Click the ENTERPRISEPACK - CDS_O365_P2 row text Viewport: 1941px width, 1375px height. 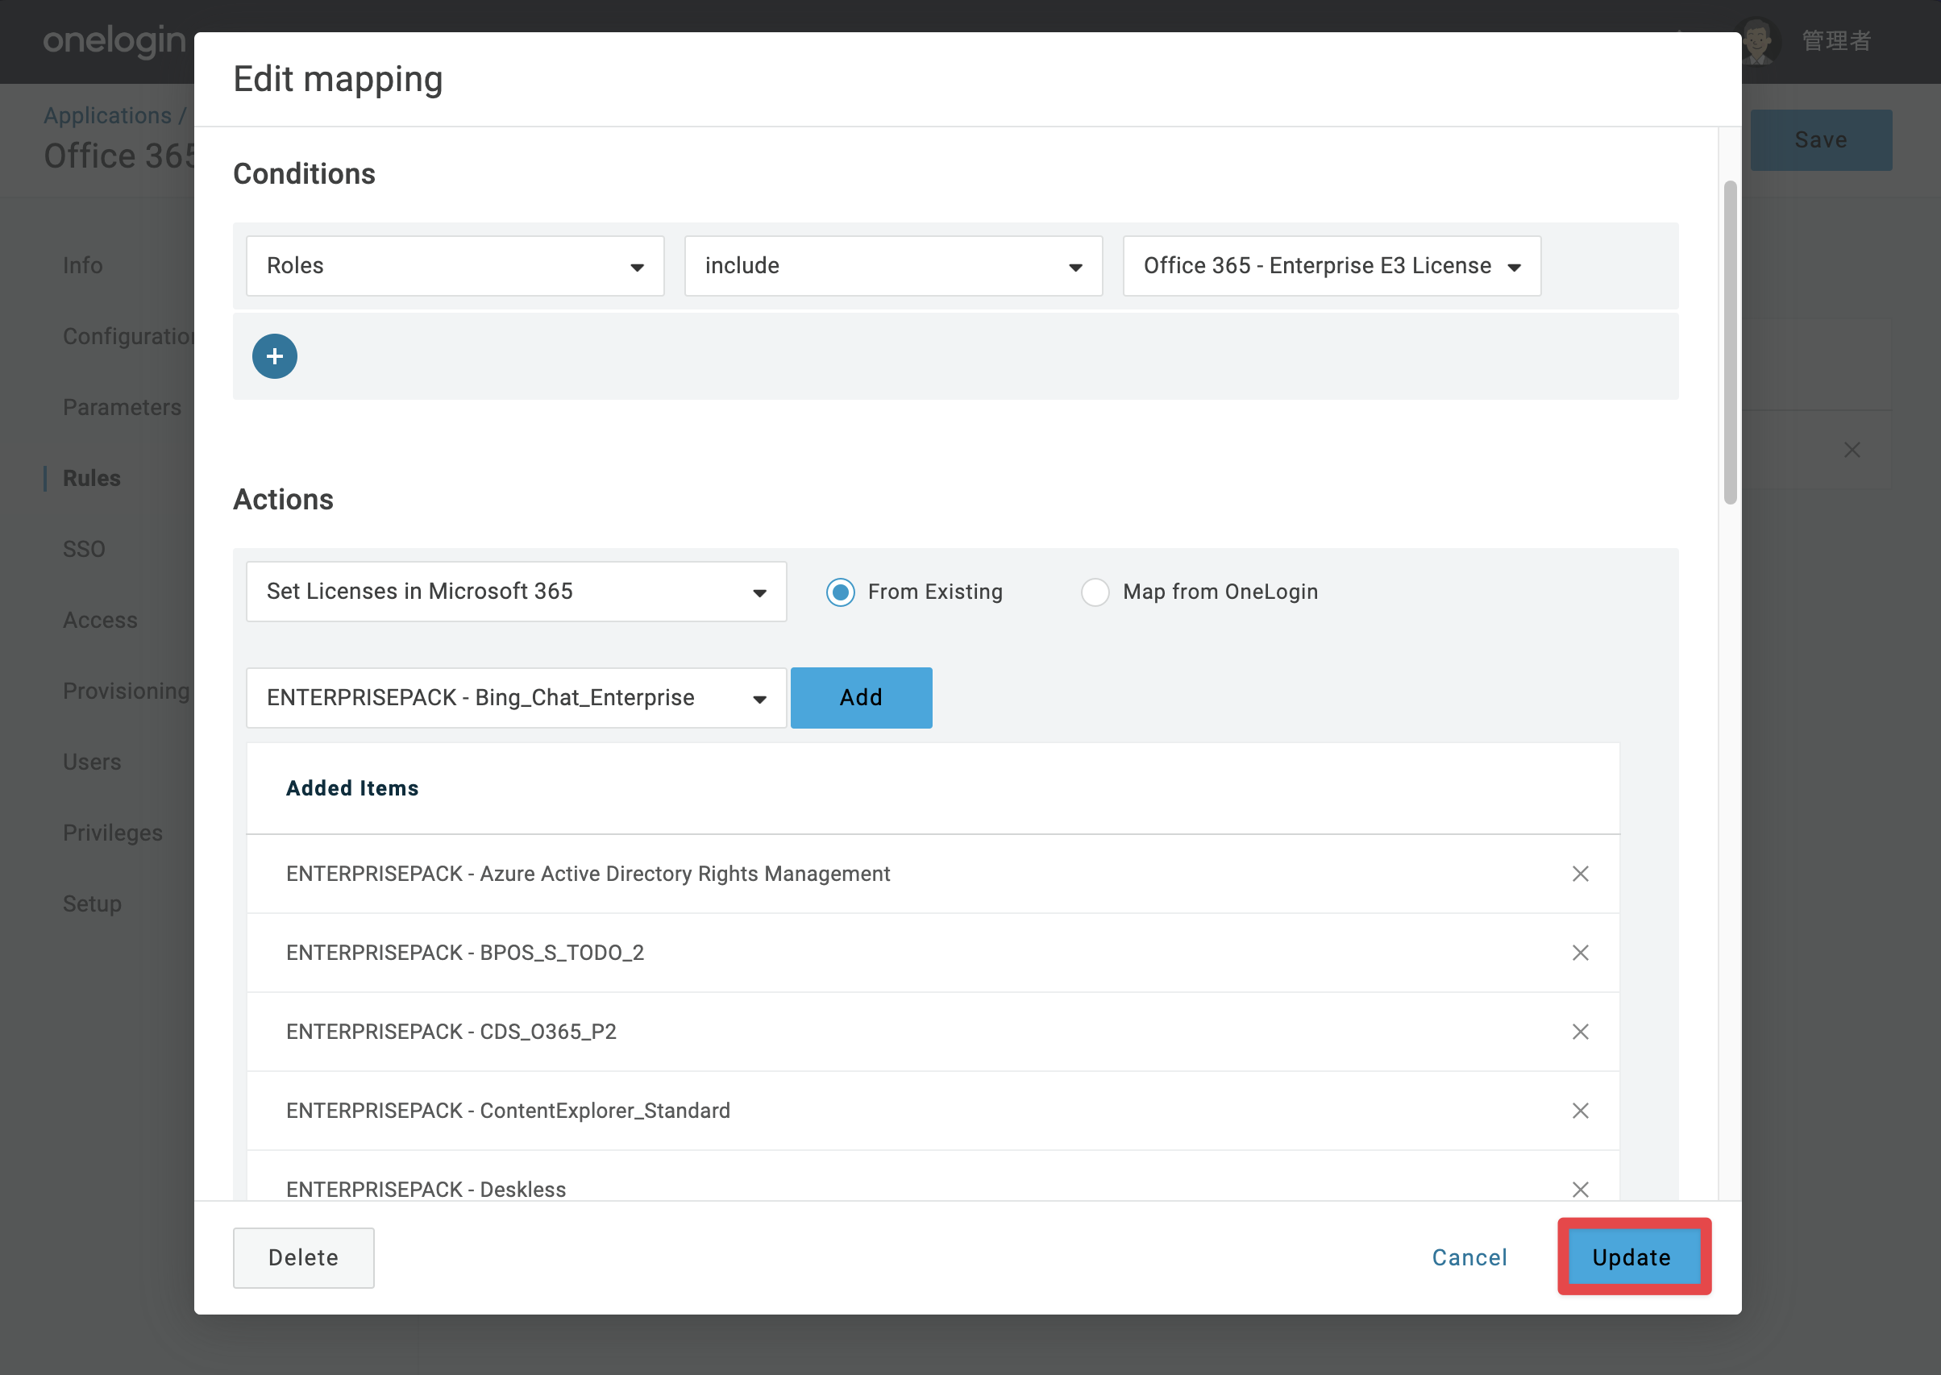tap(451, 1032)
